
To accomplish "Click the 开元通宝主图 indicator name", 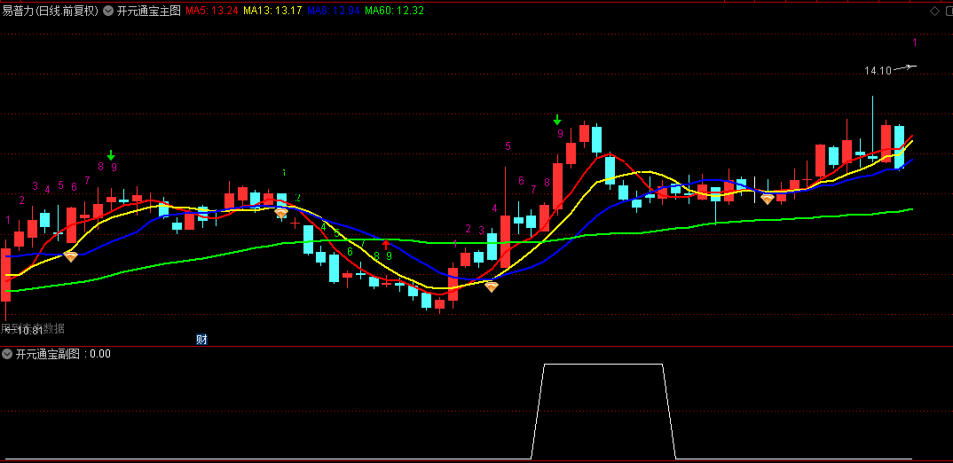I will [x=149, y=11].
